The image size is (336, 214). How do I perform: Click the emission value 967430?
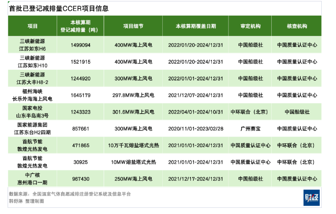[x=80, y=179]
